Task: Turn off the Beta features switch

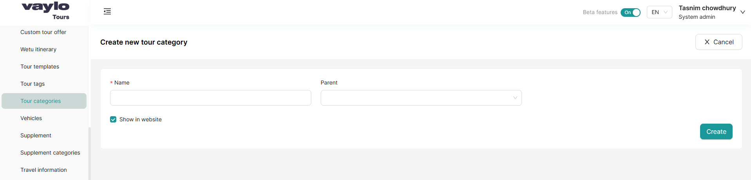Action: pyautogui.click(x=630, y=13)
